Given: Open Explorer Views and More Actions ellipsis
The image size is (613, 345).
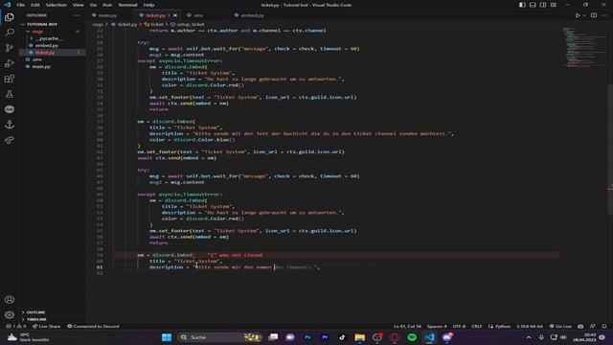Looking at the screenshot, I should (77, 15).
